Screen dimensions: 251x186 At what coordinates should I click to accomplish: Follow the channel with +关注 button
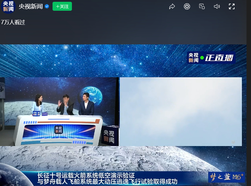click(62, 6)
